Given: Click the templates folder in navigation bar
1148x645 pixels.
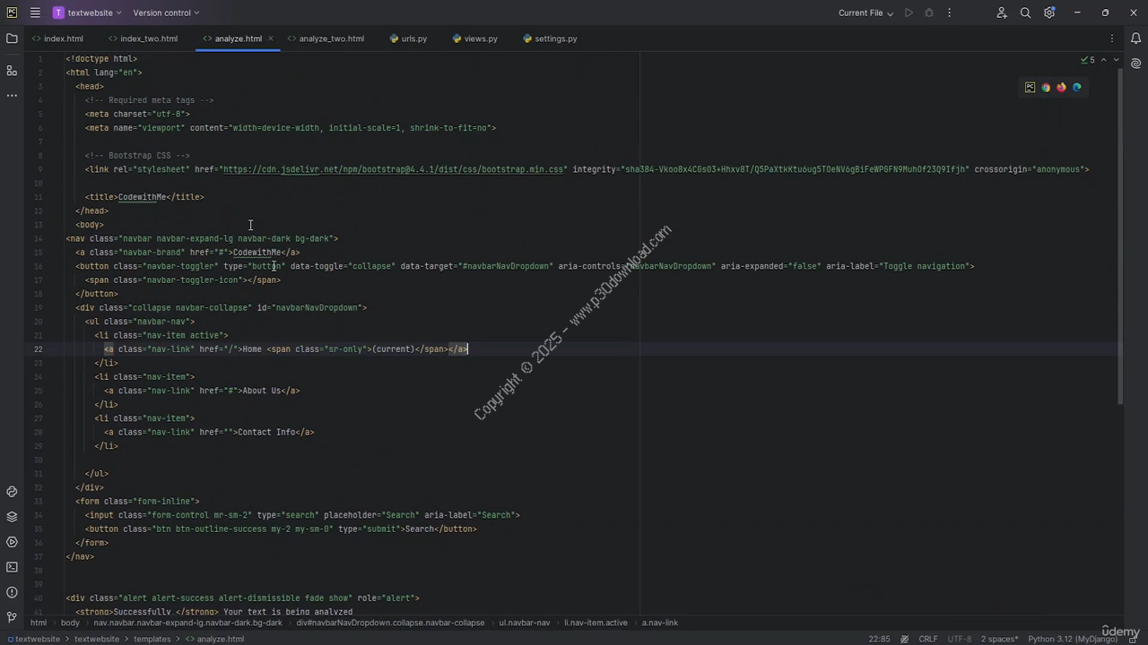Looking at the screenshot, I should click(x=152, y=639).
